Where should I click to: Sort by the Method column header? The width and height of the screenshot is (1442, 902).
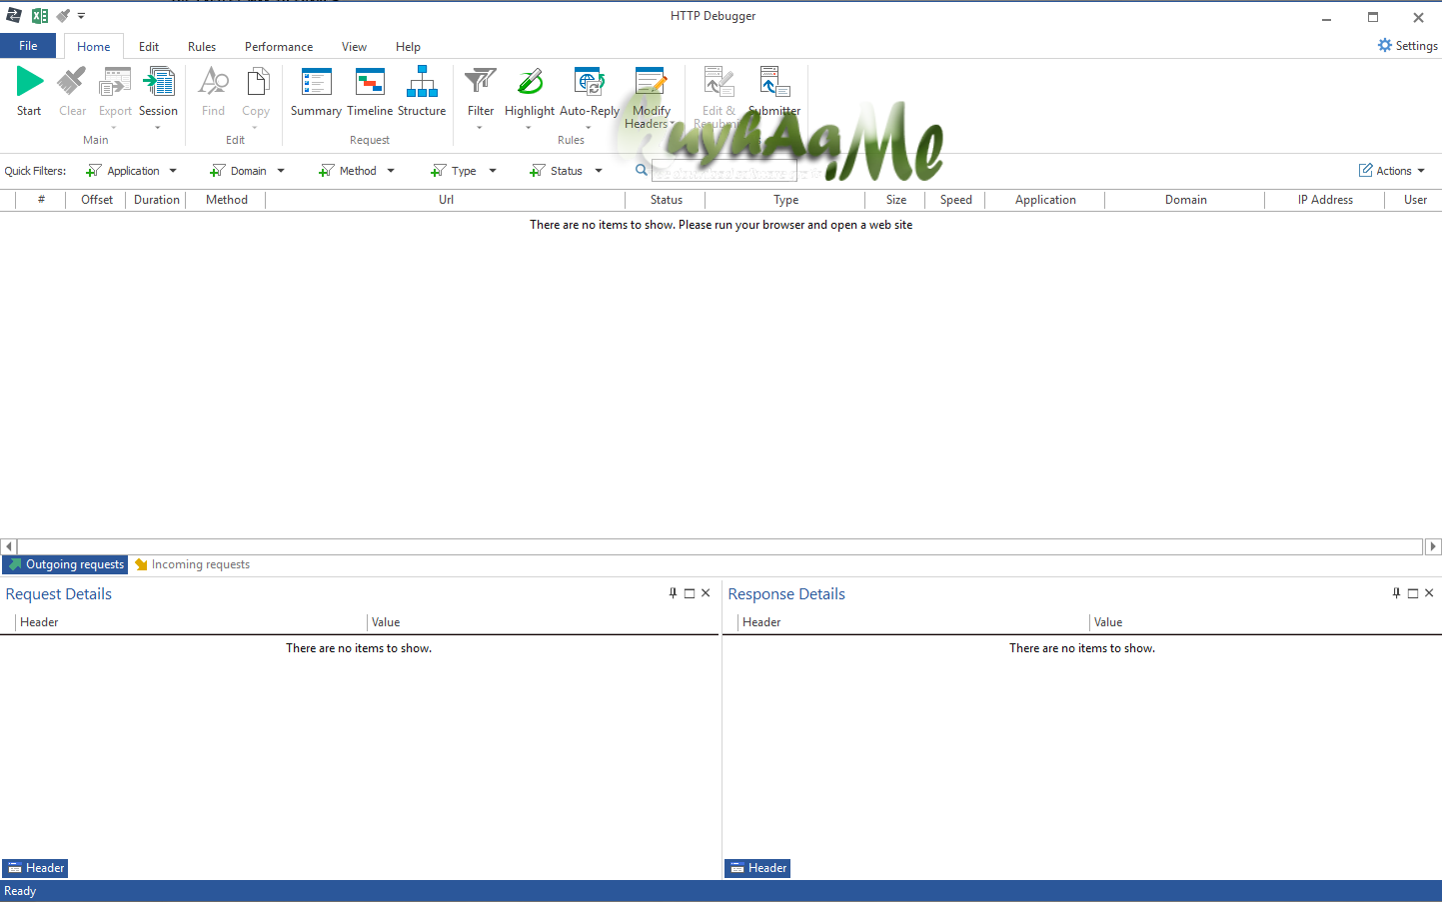[227, 200]
